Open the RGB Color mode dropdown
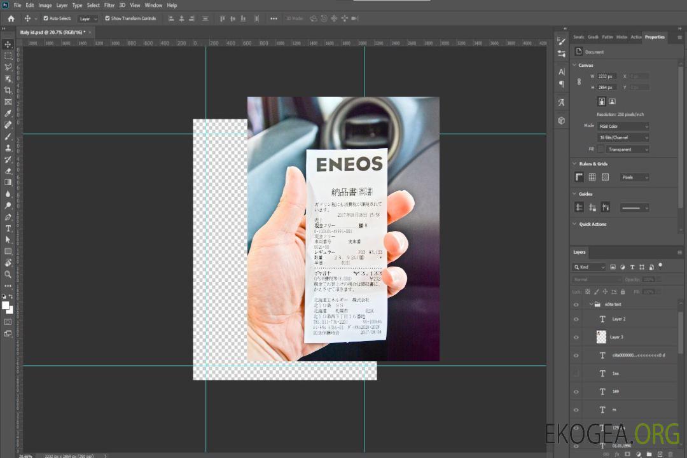The image size is (687, 458). coord(623,126)
